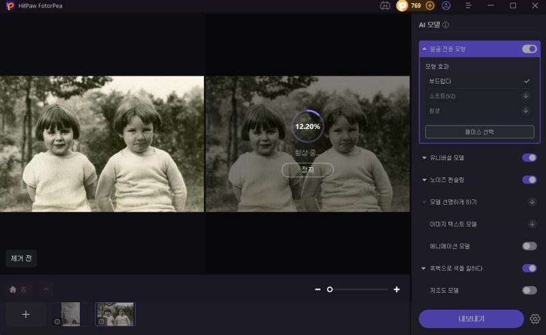Open the hamburger menu in title bar

pos(468,5)
